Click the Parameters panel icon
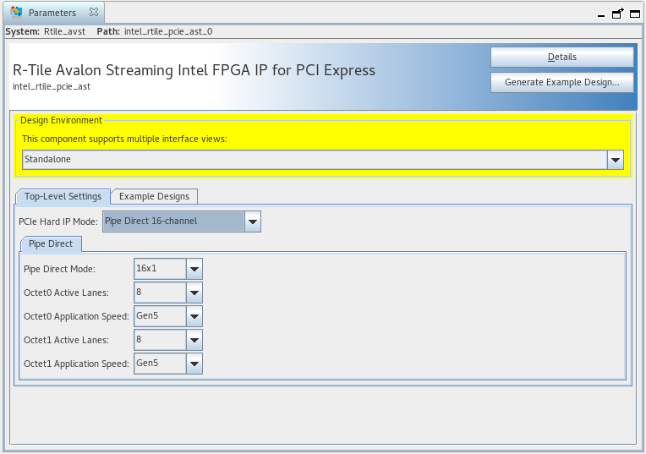 [x=17, y=13]
